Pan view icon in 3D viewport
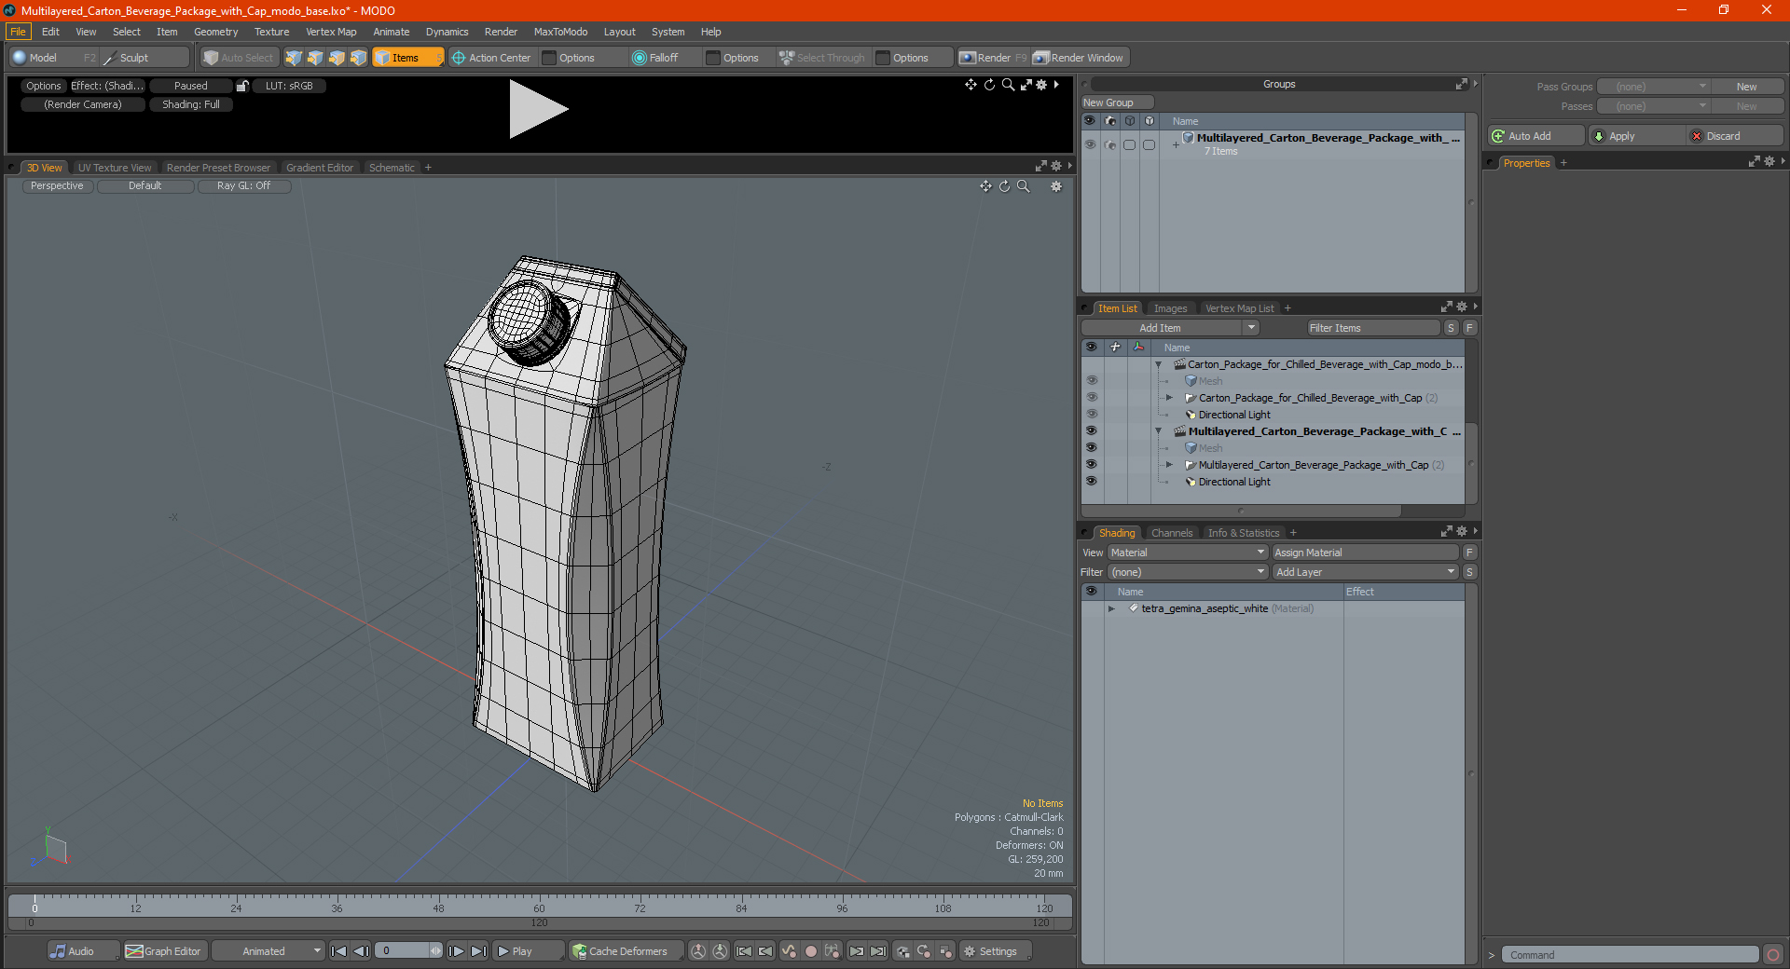This screenshot has height=969, width=1790. 985,186
